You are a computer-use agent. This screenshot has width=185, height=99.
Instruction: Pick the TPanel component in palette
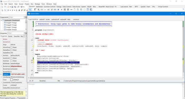click(x=85, y=10)
